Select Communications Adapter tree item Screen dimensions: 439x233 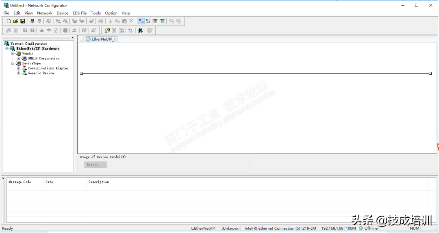48,68
